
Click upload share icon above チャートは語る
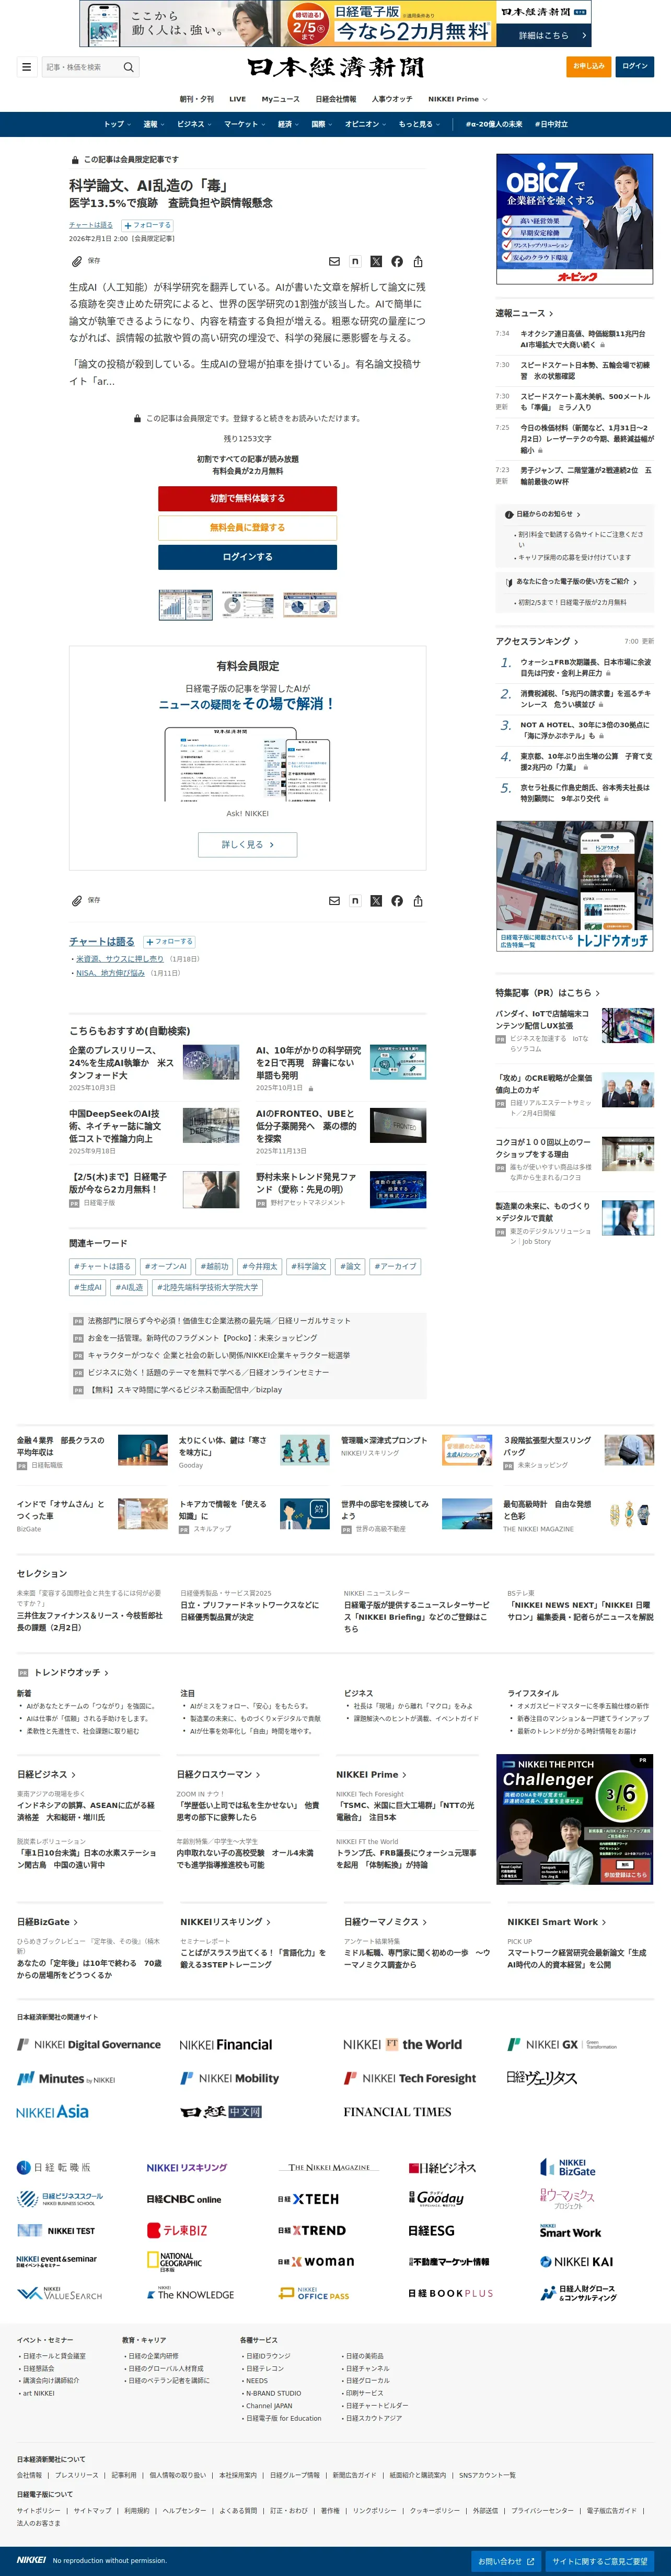[418, 900]
